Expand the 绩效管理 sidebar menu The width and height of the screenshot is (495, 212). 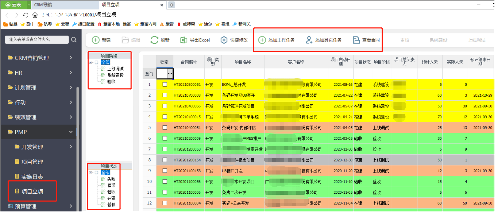[71, 117]
